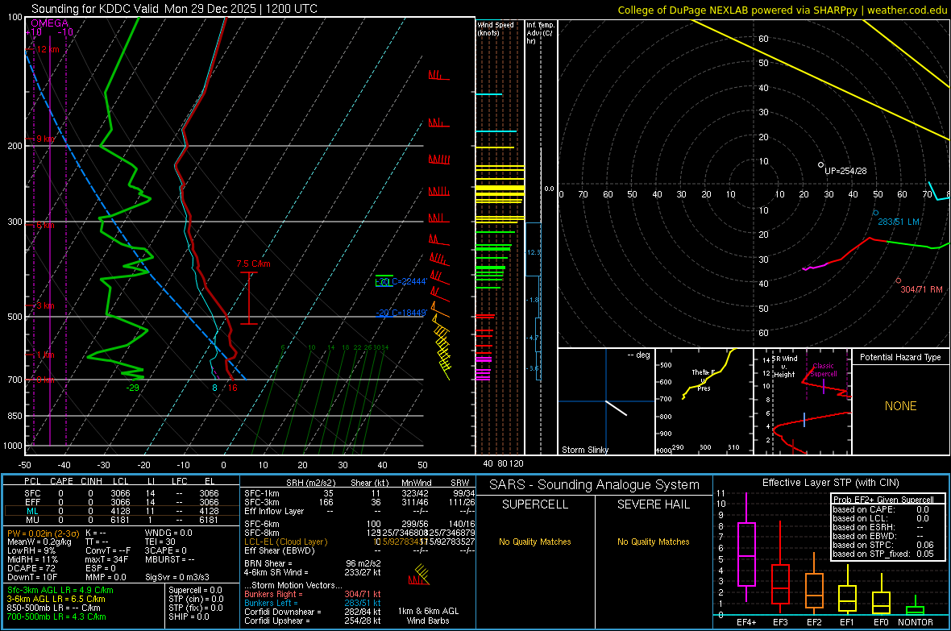951x631 pixels.
Task: Click the NONE hazard type text
Action: [x=900, y=406]
